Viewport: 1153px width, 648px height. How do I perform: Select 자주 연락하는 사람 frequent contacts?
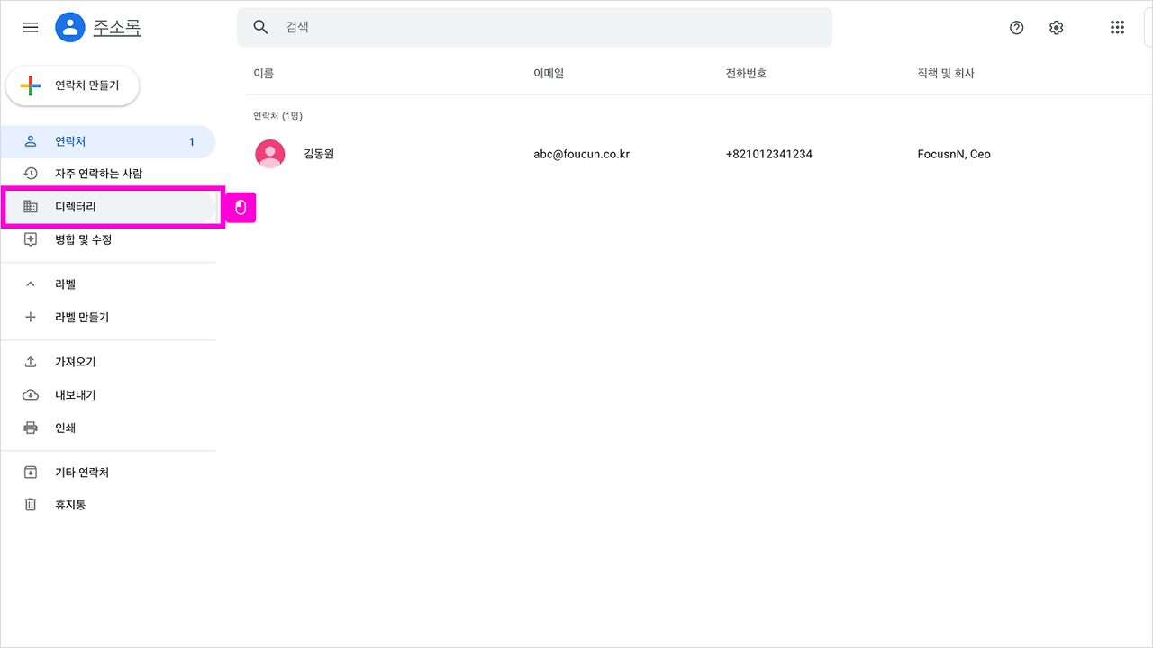point(99,173)
